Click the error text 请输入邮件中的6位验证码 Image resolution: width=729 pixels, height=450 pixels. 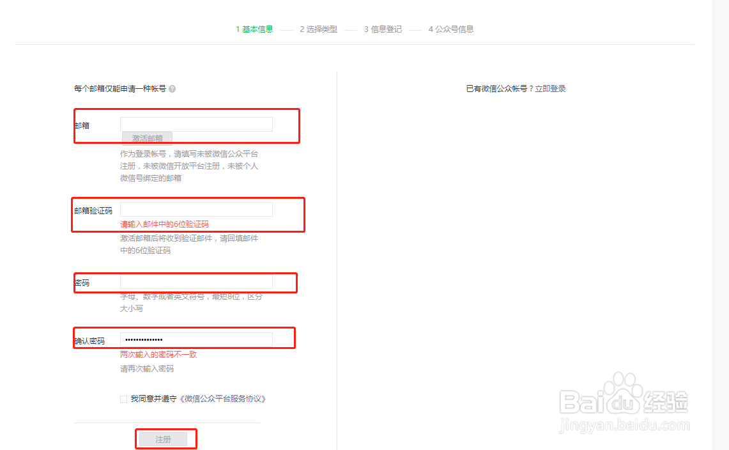pyautogui.click(x=165, y=224)
